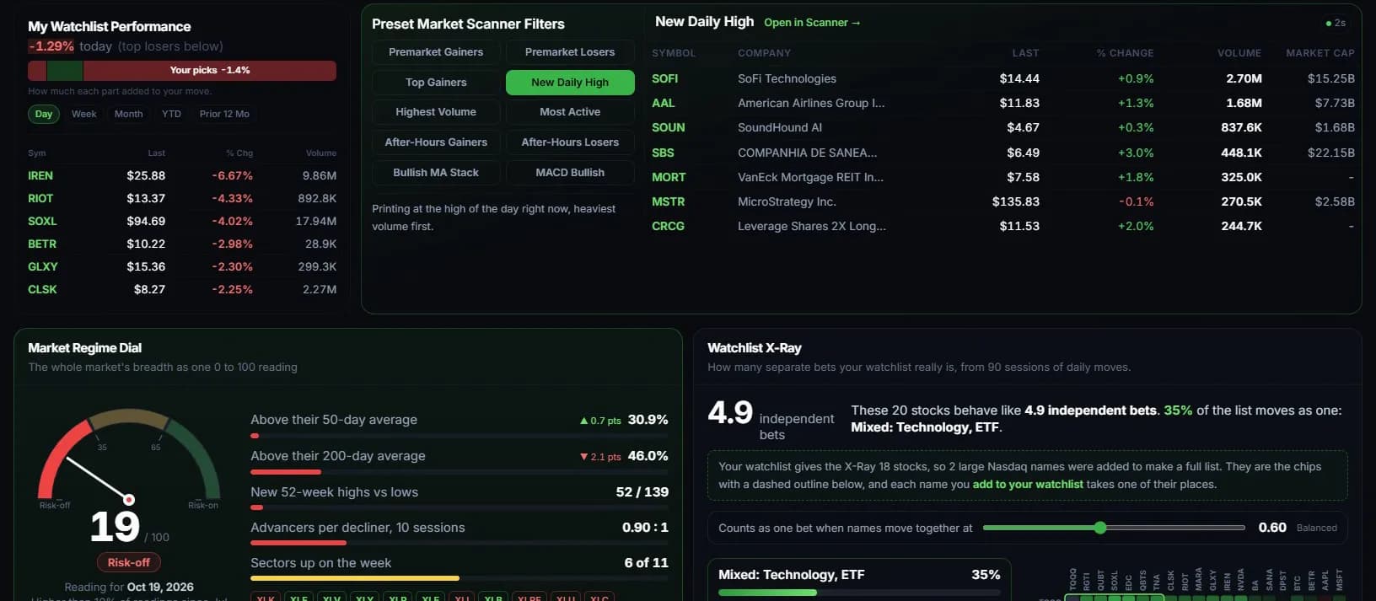Sort scanner table by SYMBOL column
The image size is (1376, 601).
click(x=674, y=53)
